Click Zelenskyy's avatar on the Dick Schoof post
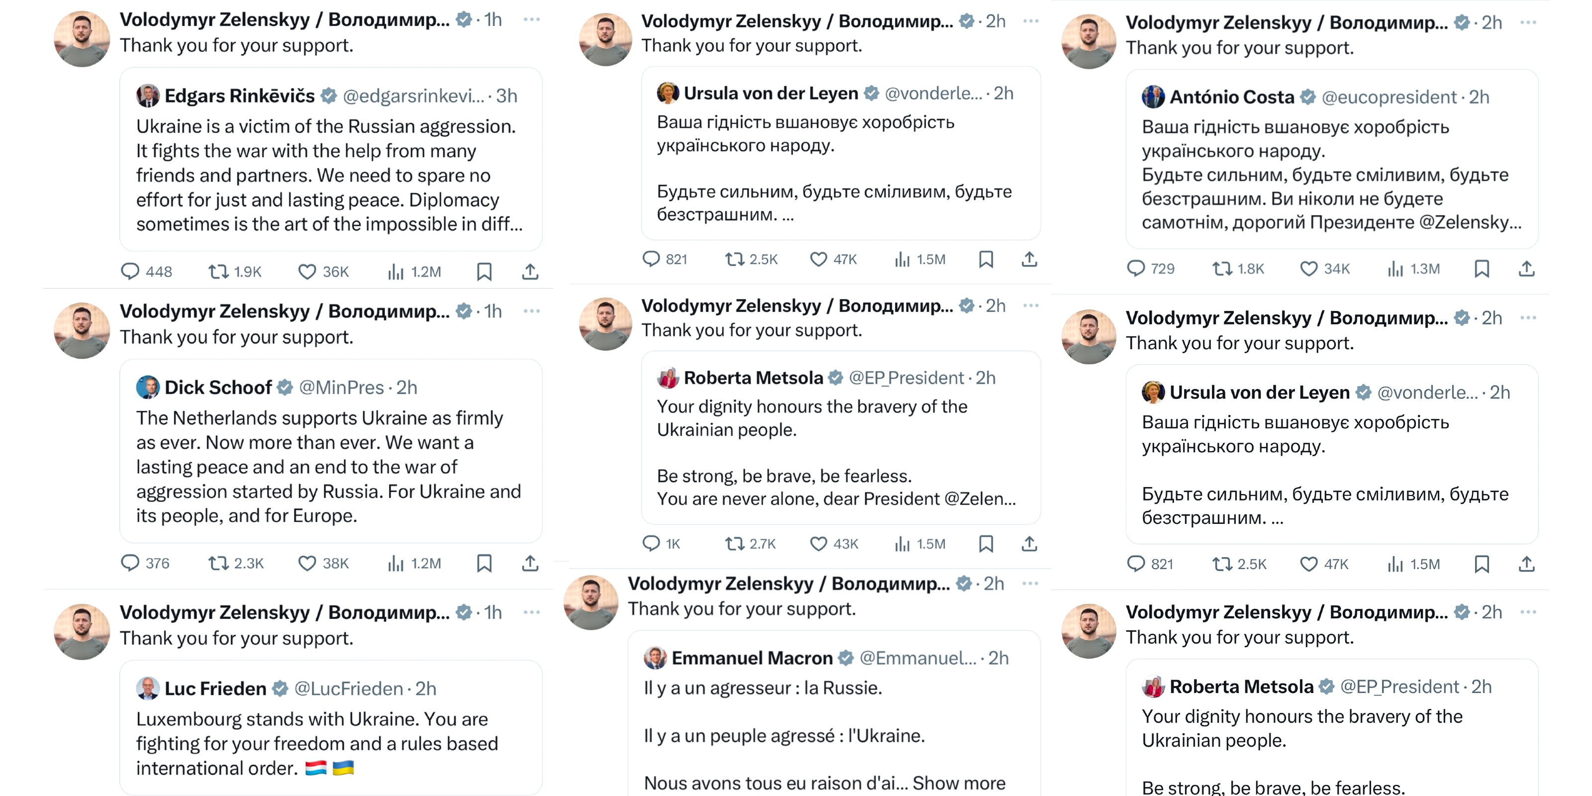The height and width of the screenshot is (796, 1592). pos(82,331)
